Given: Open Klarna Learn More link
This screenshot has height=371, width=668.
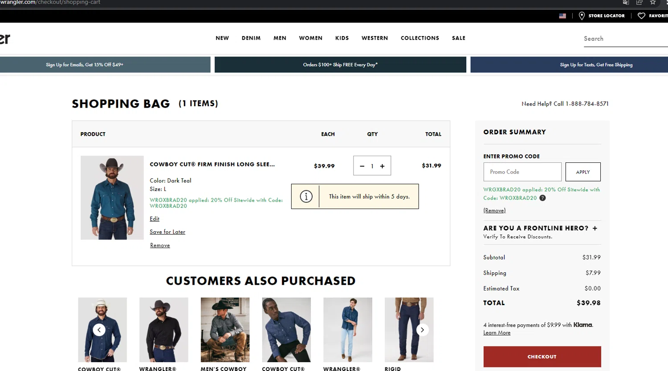Looking at the screenshot, I should tap(497, 333).
